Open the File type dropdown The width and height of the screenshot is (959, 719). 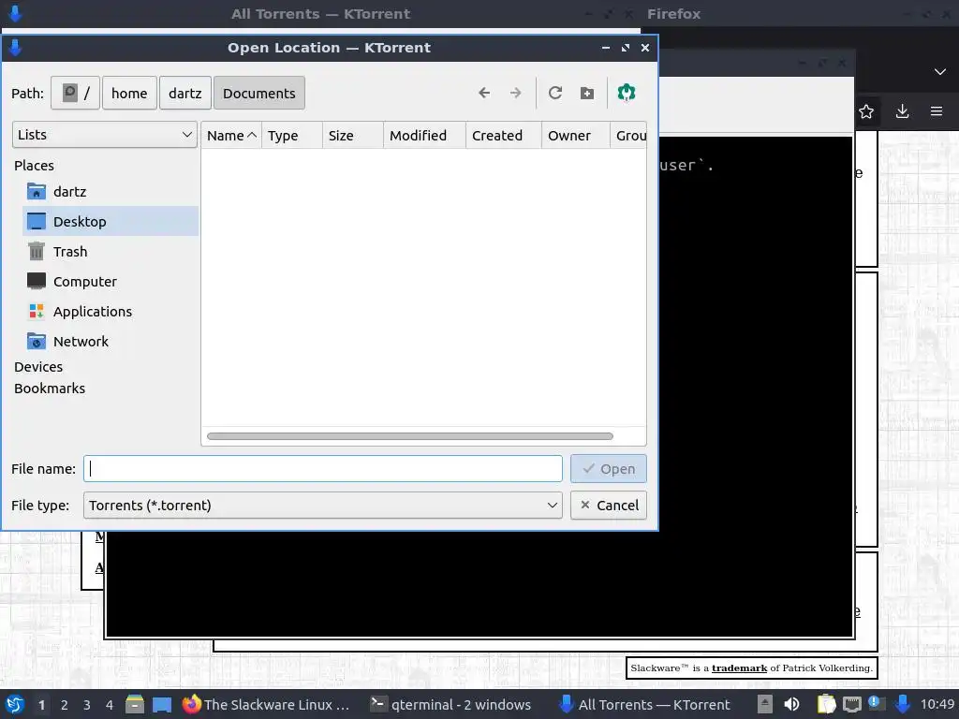click(323, 505)
